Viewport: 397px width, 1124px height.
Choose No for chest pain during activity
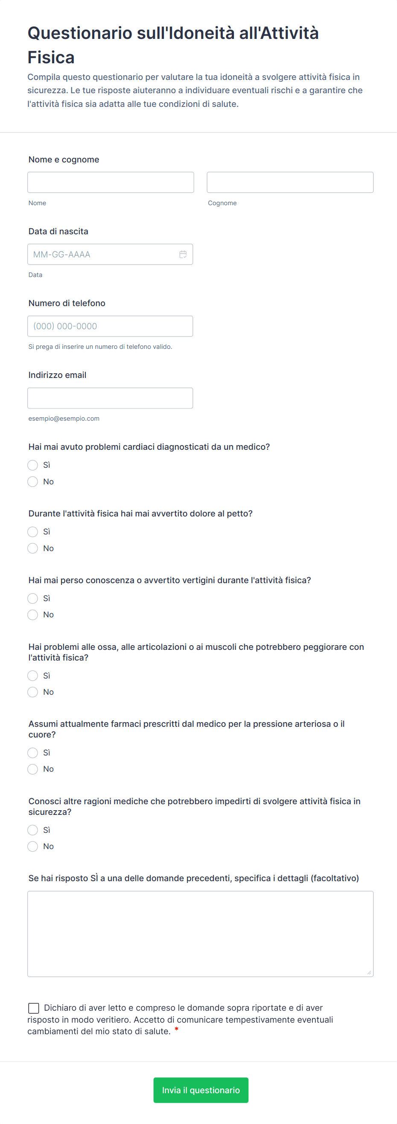tap(33, 549)
